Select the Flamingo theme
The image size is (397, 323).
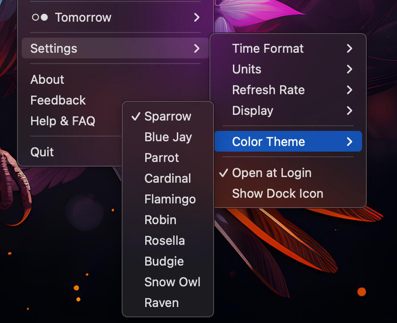point(170,199)
